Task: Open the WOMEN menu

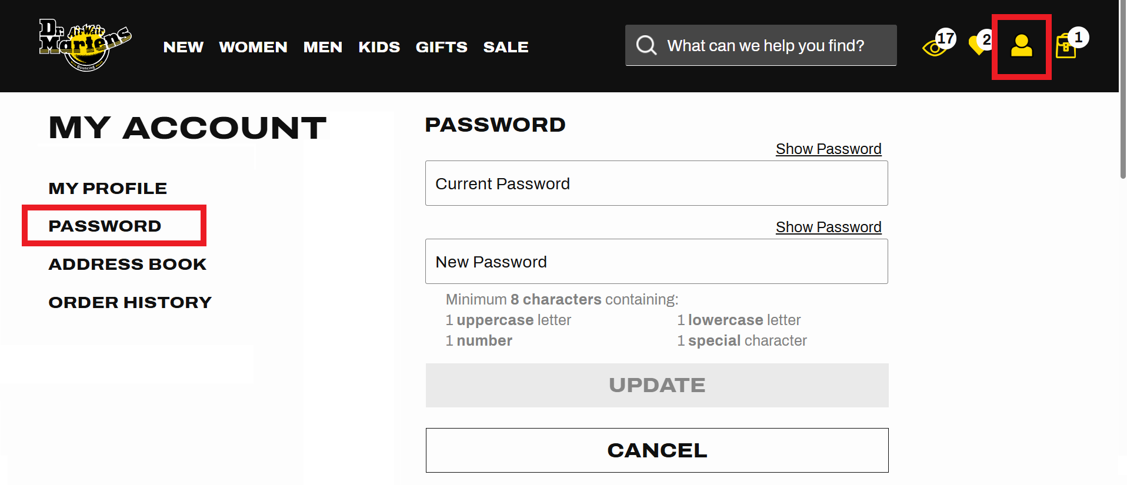Action: [x=253, y=47]
